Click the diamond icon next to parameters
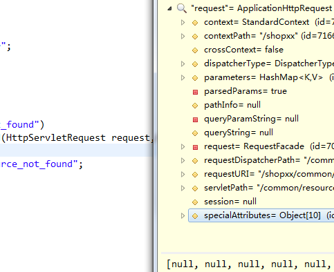 [195, 78]
